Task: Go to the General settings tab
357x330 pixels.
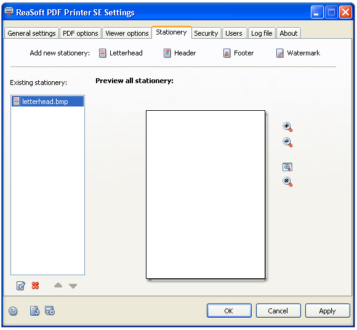Action: coord(31,33)
